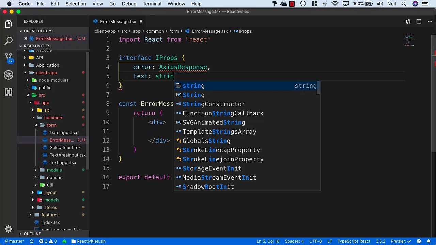Click the master git branch indicator

tap(14, 241)
